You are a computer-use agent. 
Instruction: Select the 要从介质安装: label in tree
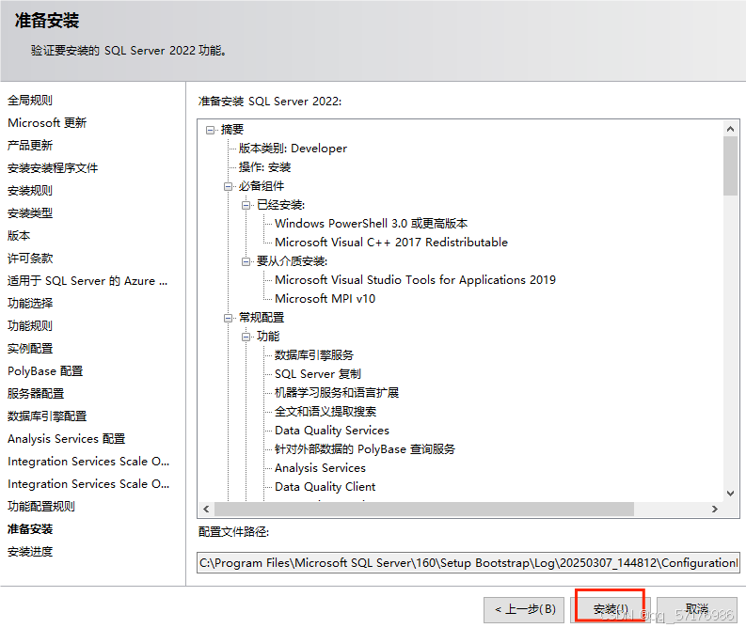coord(292,261)
